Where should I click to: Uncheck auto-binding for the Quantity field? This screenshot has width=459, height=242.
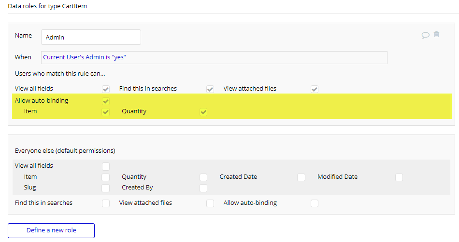[x=203, y=112]
